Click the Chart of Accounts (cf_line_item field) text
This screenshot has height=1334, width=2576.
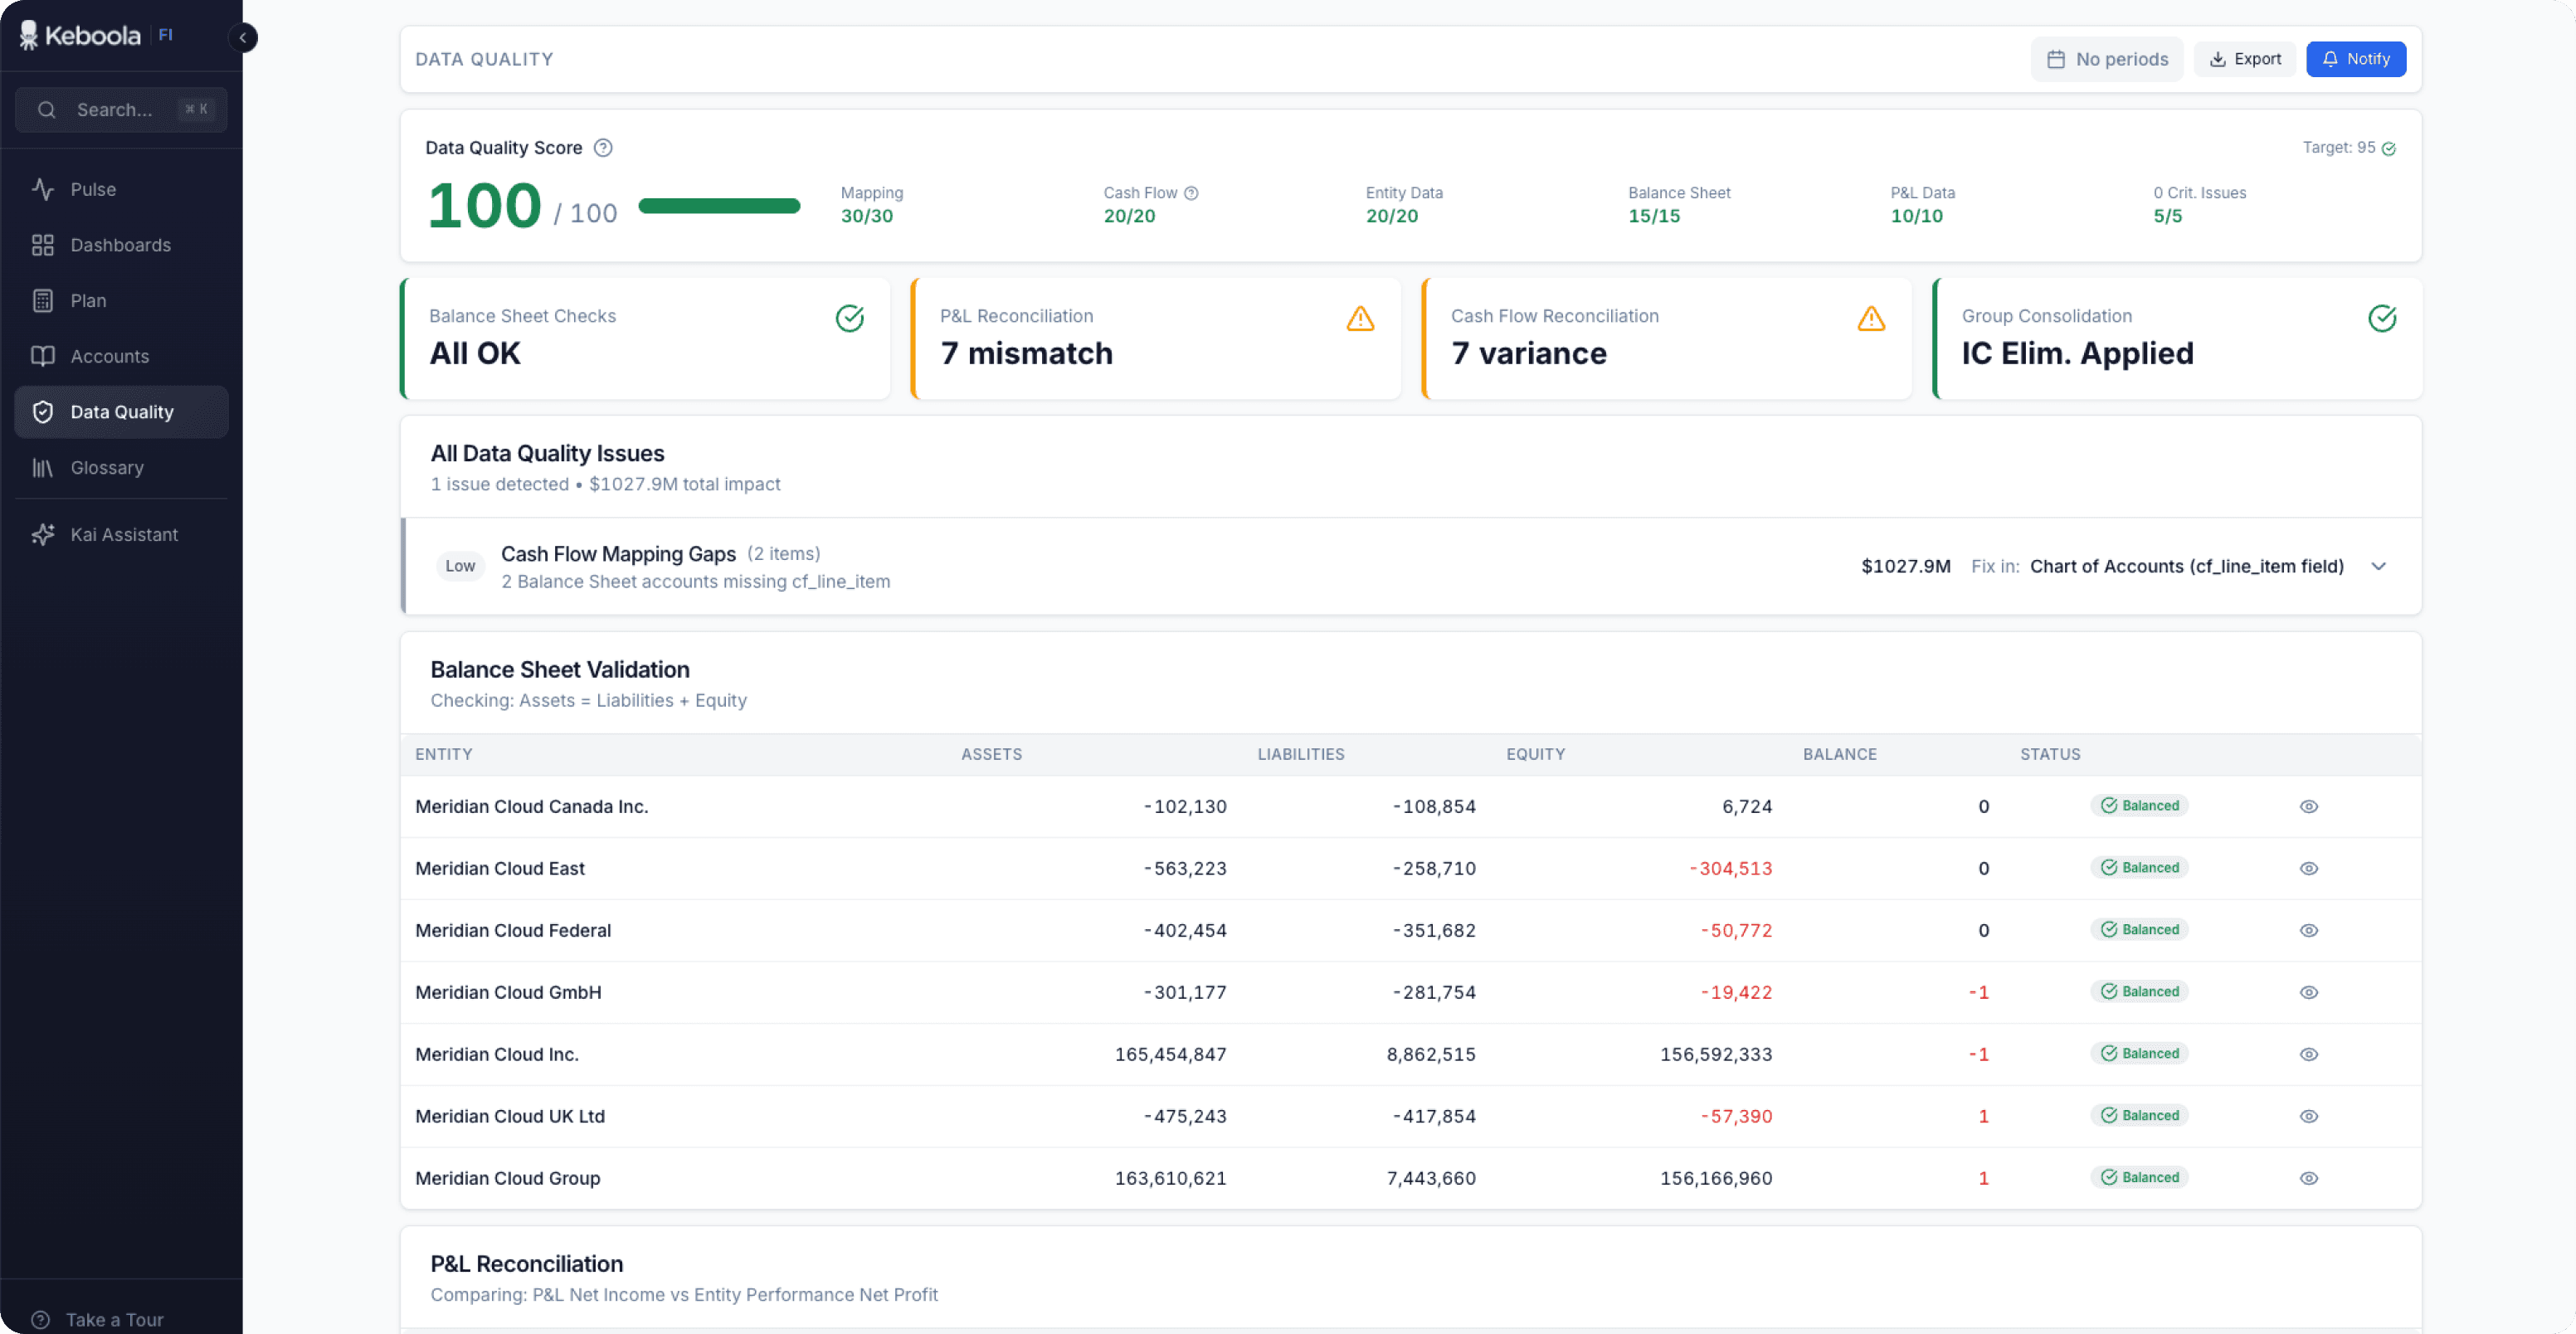[x=2186, y=567]
